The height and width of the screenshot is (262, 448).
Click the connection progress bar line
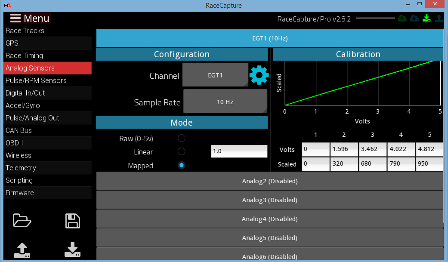point(375,18)
